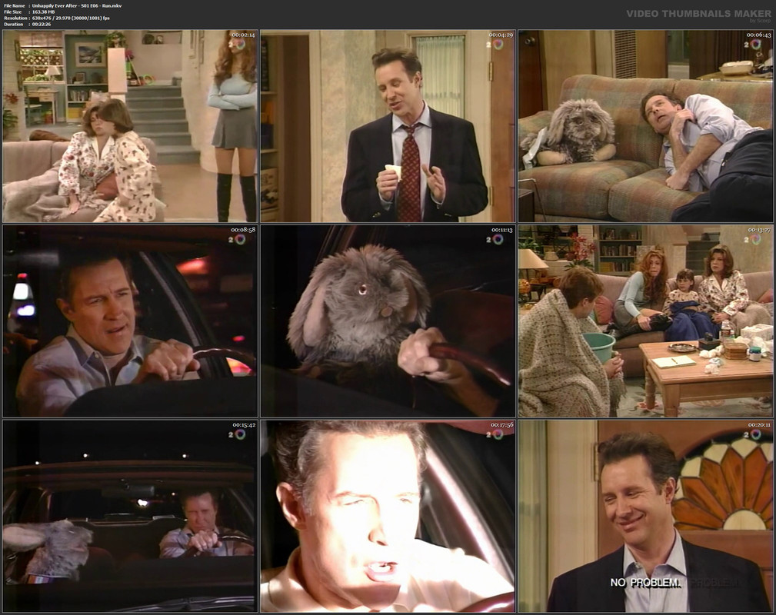This screenshot has width=776, height=615.
Task: Select the thumbnail timestamped 00:17:56
Action: [388, 516]
